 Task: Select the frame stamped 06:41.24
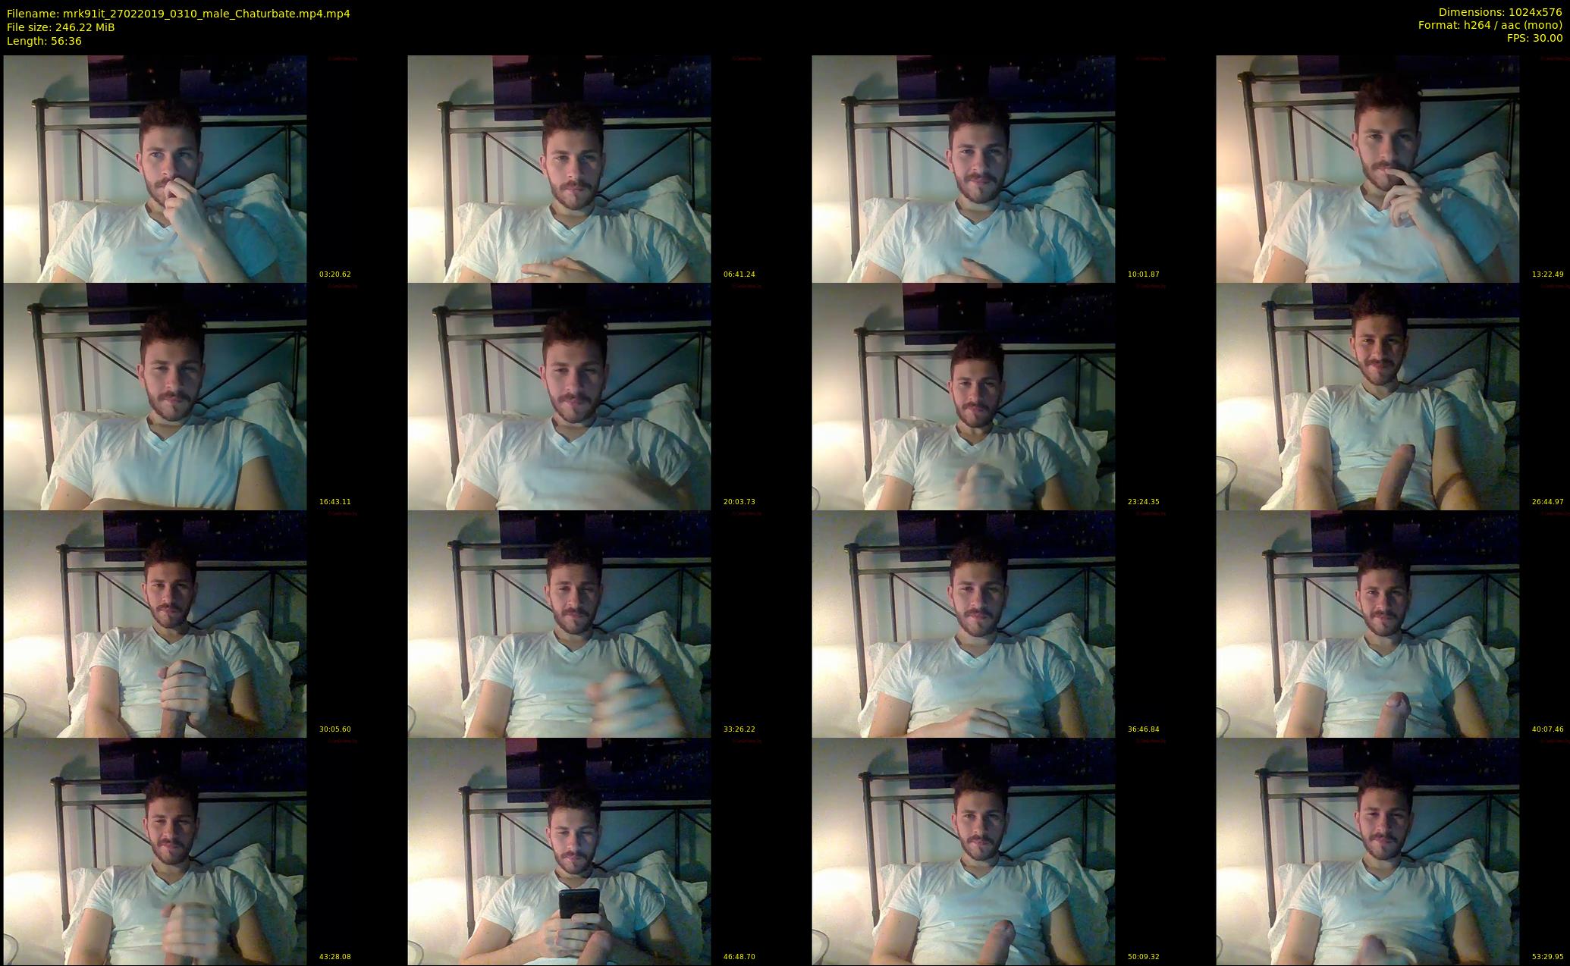pyautogui.click(x=559, y=168)
